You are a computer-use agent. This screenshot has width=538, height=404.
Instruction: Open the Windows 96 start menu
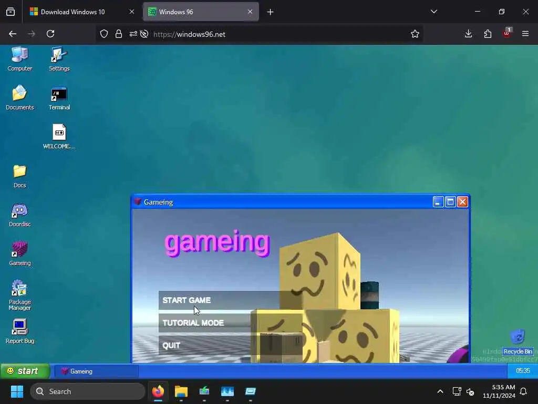click(x=25, y=371)
